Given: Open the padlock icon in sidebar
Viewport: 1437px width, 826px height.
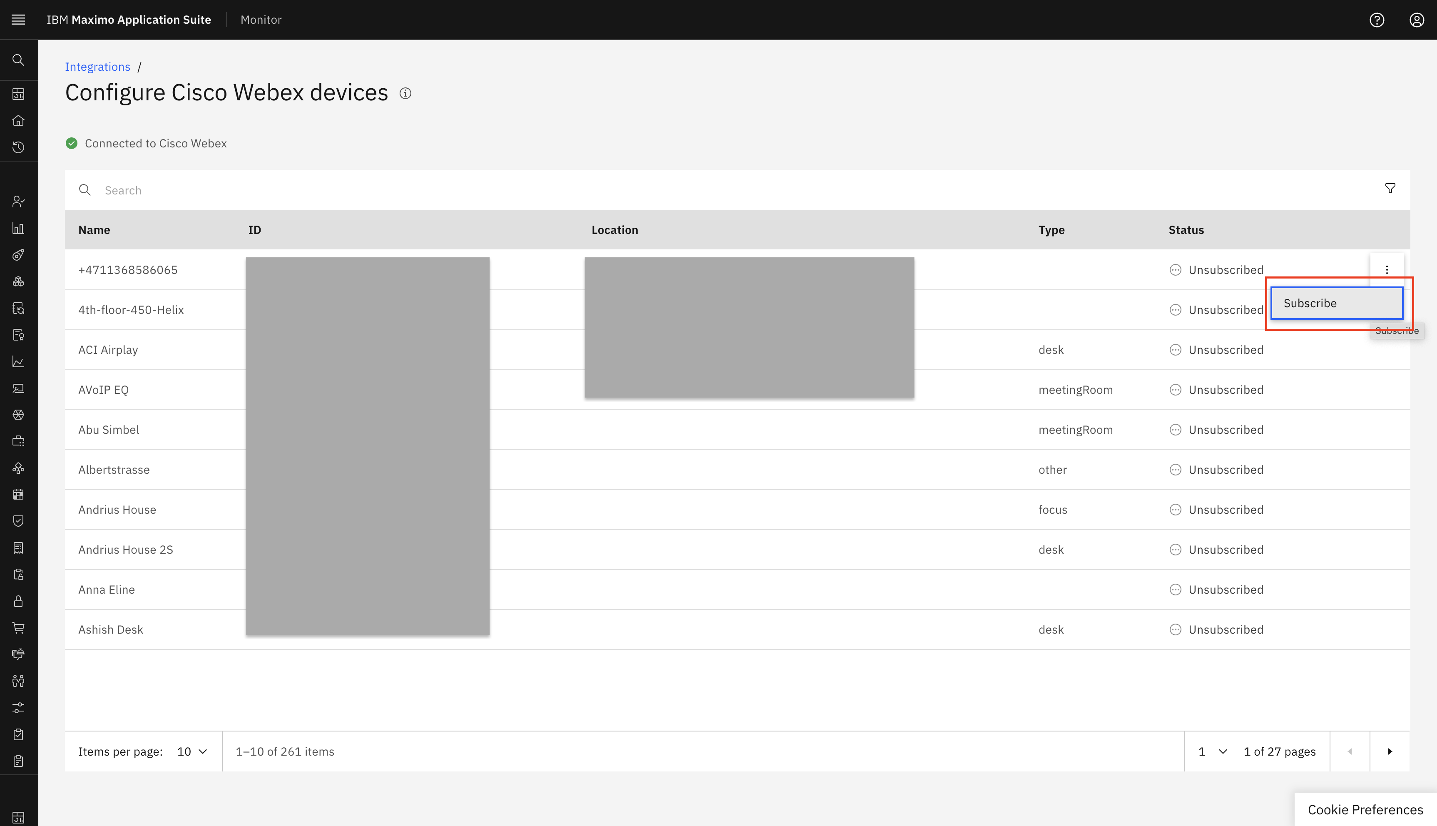Looking at the screenshot, I should (18, 601).
